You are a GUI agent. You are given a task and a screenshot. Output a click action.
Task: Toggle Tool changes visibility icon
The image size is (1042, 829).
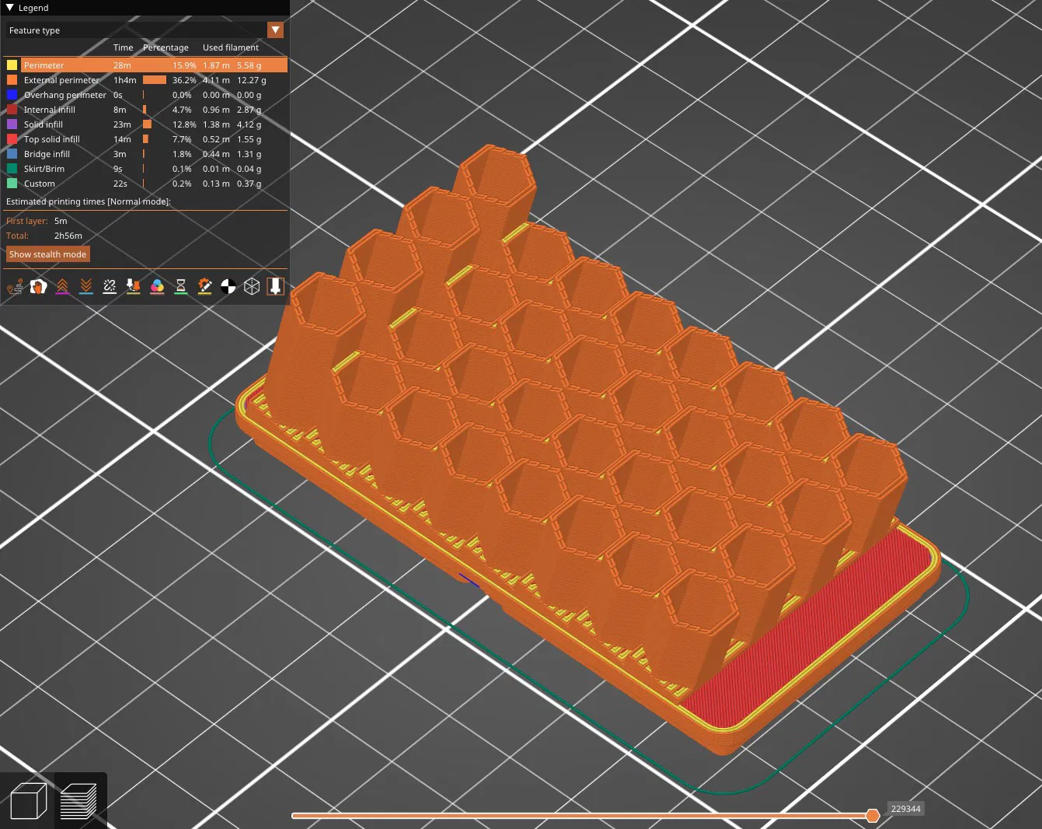(x=134, y=287)
